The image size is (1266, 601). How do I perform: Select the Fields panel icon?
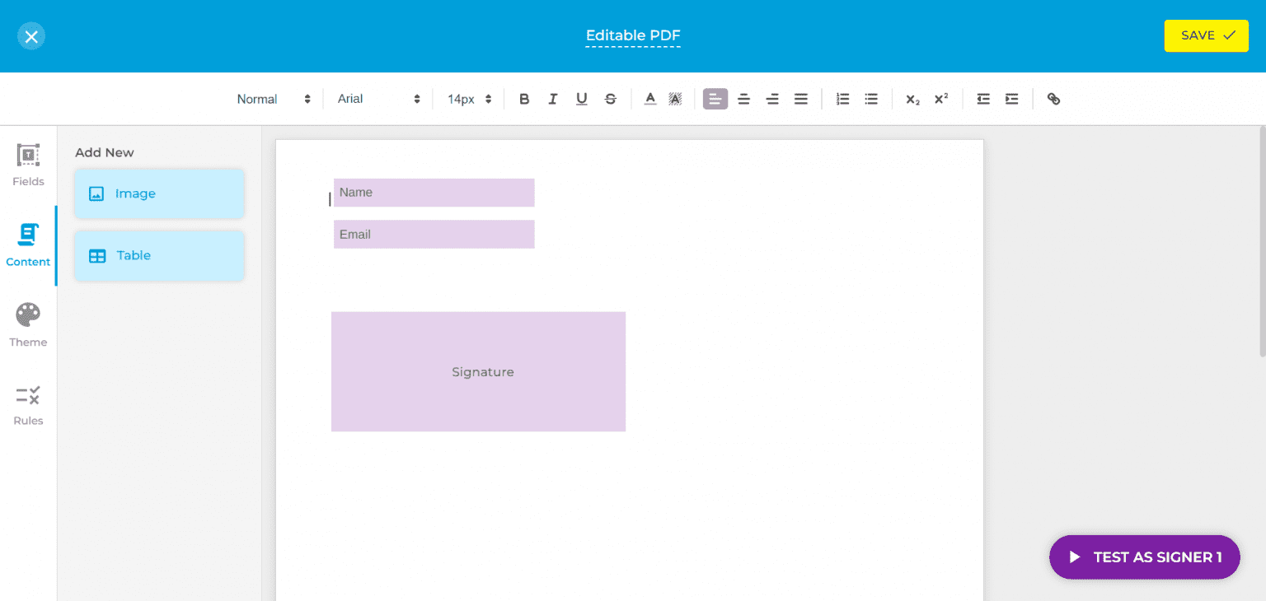click(x=28, y=165)
